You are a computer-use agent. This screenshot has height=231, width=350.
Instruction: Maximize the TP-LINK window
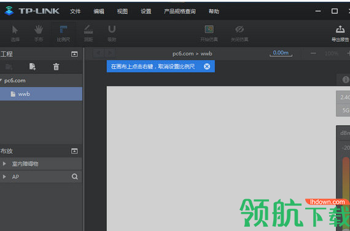(x=335, y=11)
